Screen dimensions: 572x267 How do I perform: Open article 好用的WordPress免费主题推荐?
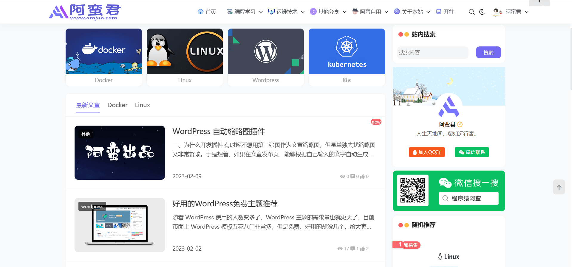tap(225, 204)
